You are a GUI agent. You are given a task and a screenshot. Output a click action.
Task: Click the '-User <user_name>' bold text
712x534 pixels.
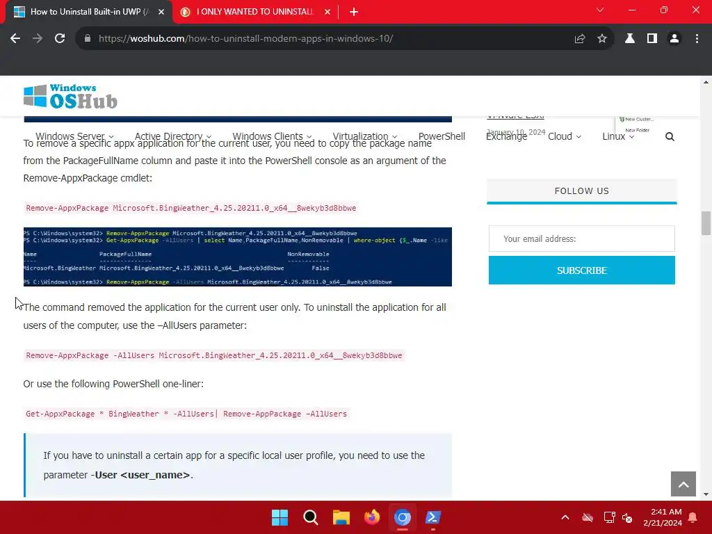(142, 475)
